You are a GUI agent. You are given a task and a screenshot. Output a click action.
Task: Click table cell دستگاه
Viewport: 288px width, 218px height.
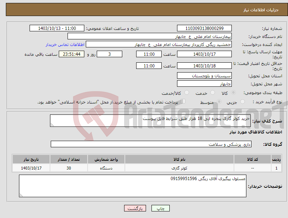(x=106, y=168)
